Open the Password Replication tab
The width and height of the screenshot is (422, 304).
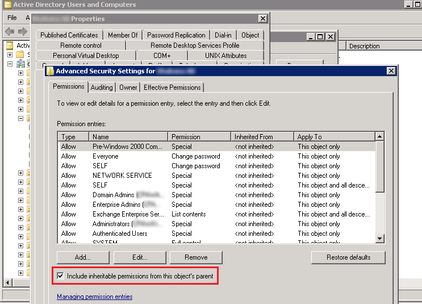(x=176, y=35)
